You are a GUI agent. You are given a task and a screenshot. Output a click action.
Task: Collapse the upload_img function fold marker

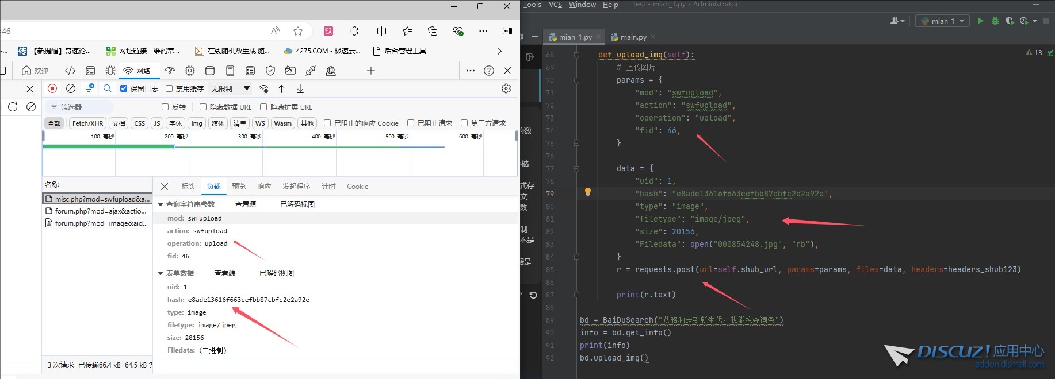tap(576, 55)
